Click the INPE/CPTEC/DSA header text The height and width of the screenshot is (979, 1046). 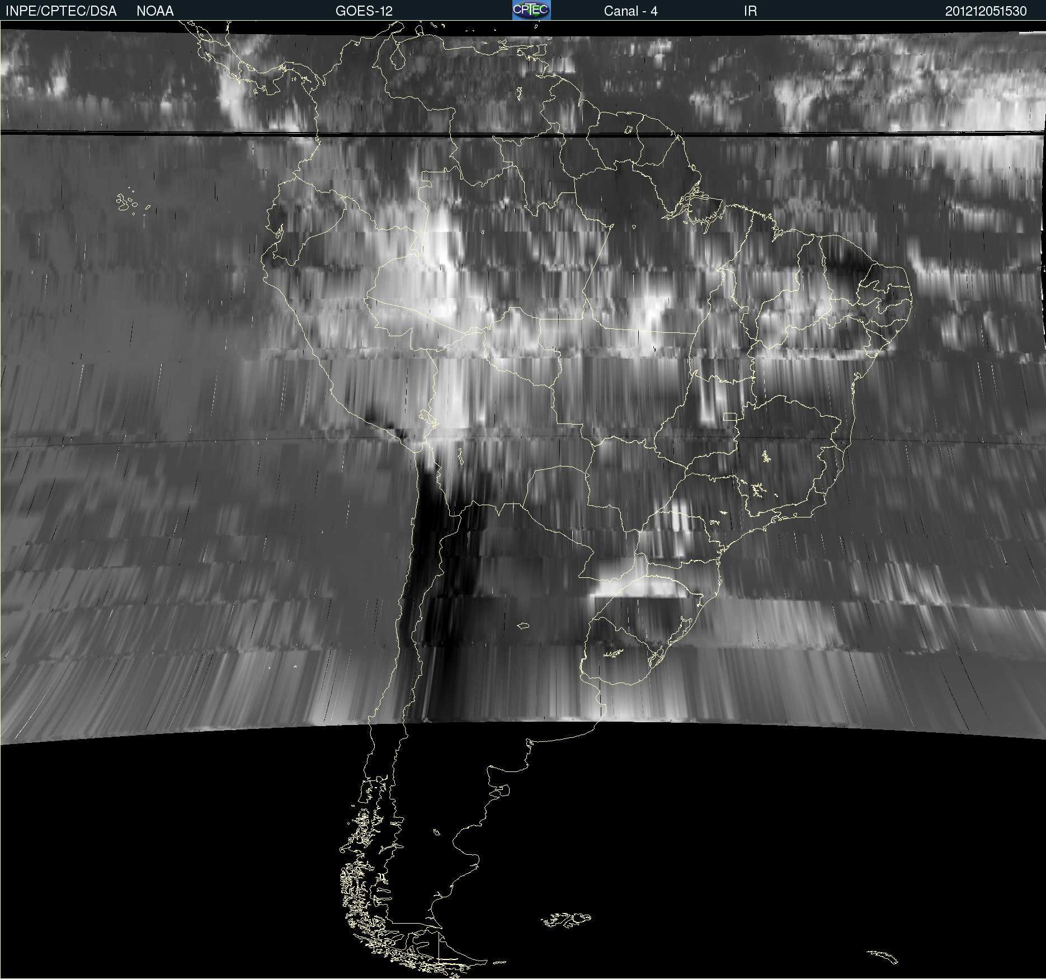tap(61, 11)
